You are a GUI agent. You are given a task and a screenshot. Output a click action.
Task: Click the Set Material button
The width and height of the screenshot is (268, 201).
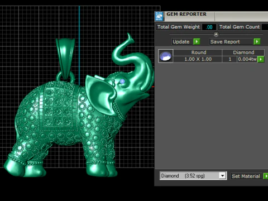247,176
